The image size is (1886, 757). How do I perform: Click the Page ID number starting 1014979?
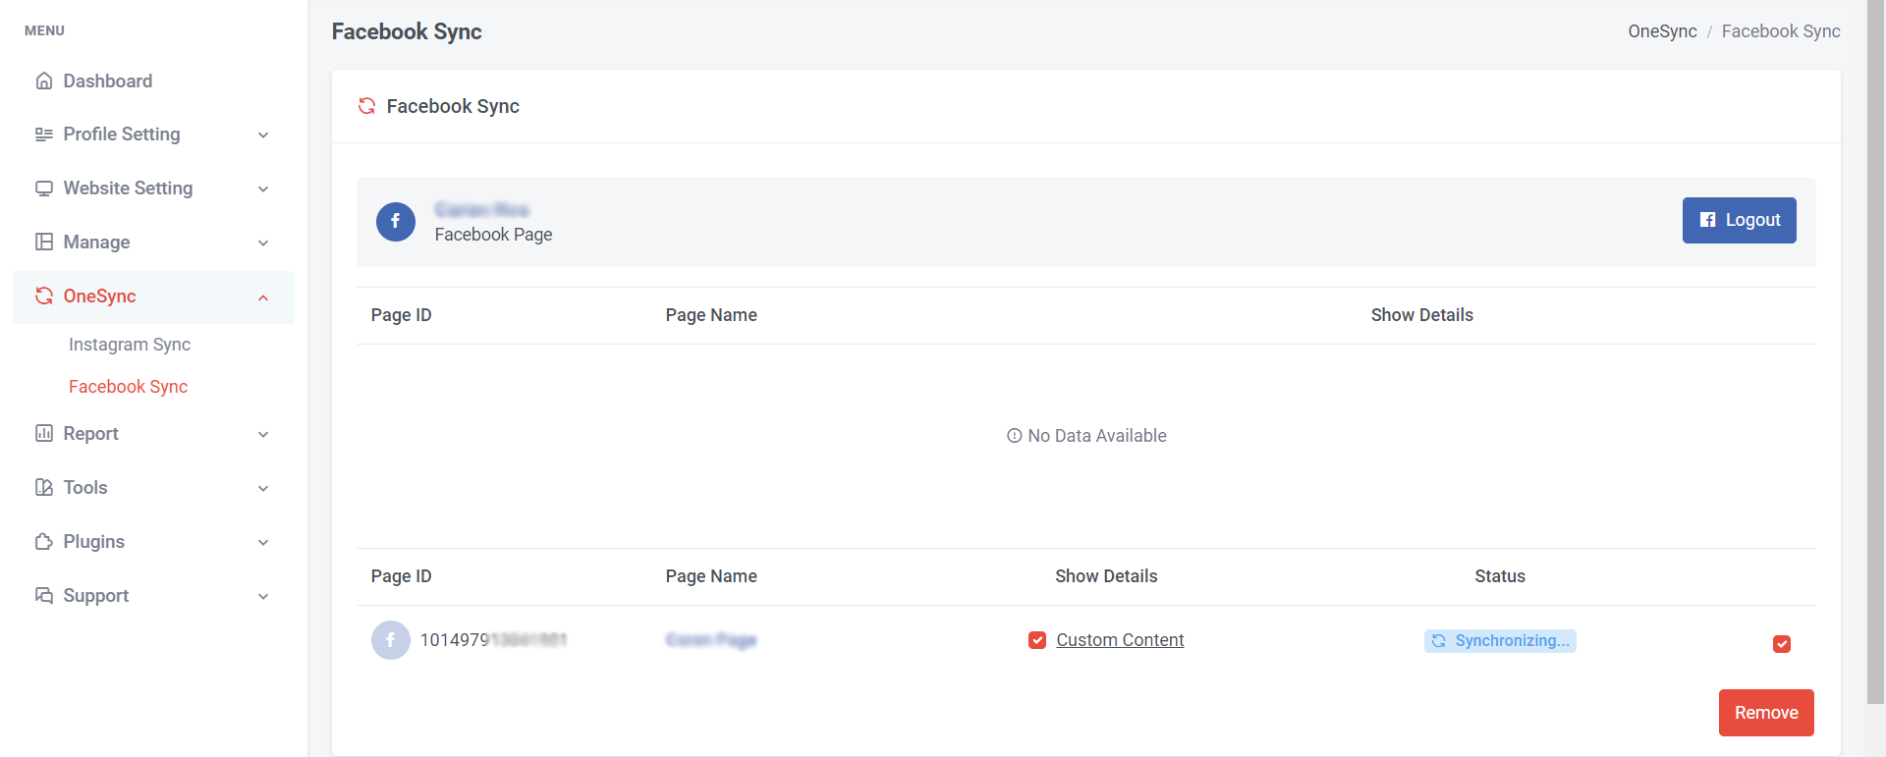(x=493, y=640)
